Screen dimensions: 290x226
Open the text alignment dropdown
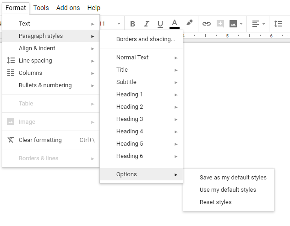pos(258,24)
